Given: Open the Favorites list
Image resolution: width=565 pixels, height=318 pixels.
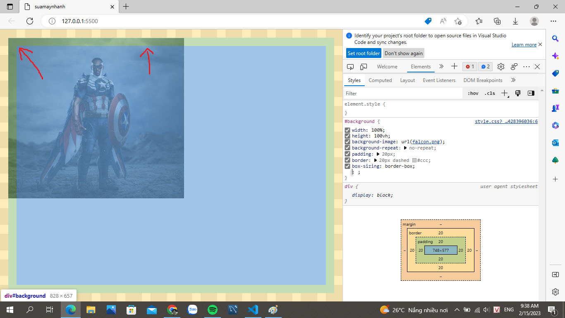Looking at the screenshot, I should (x=479, y=21).
